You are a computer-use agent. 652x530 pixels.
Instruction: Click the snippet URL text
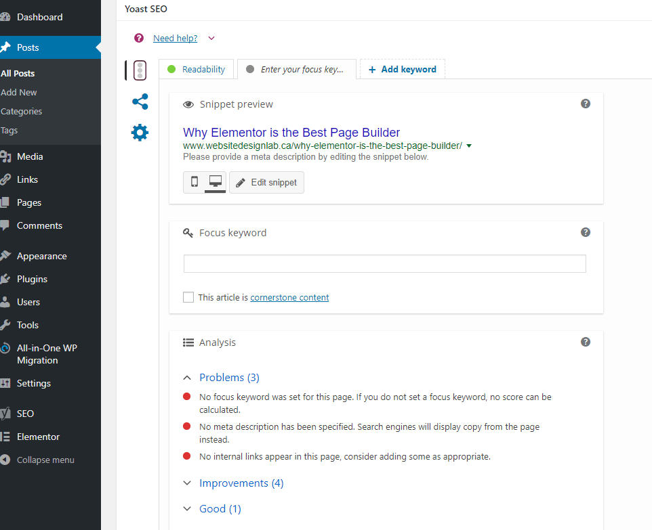click(322, 146)
